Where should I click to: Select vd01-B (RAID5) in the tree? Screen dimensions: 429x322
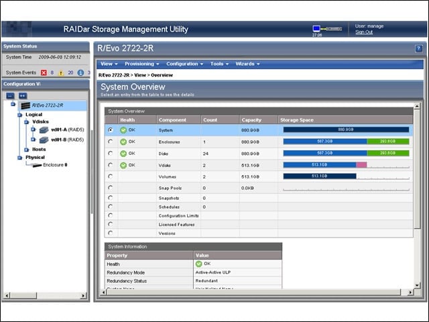[x=68, y=140]
